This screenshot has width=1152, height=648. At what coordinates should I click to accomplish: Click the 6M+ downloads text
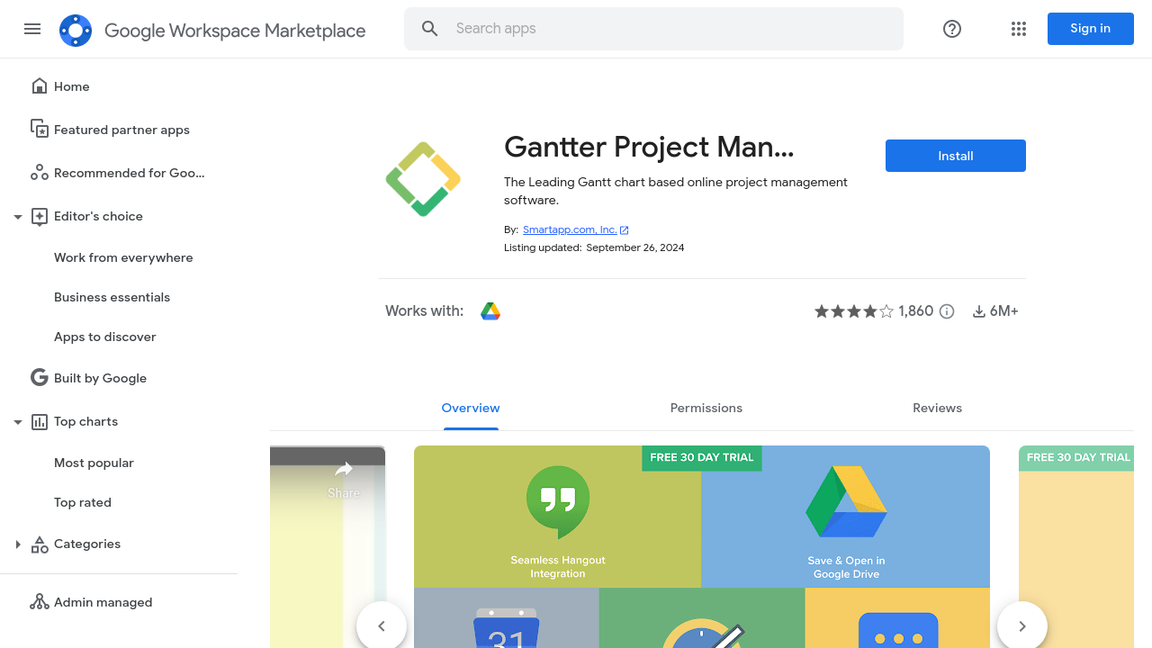(x=1004, y=311)
